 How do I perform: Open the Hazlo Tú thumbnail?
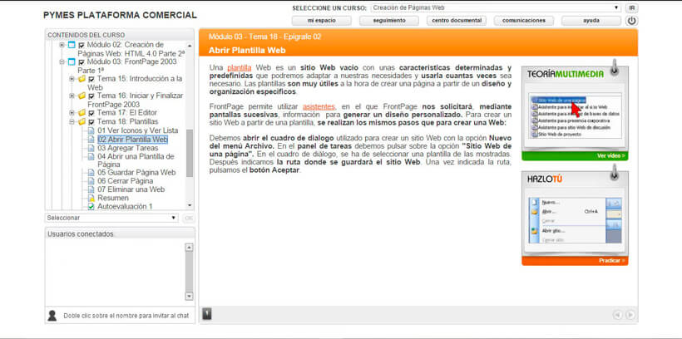[575, 219]
